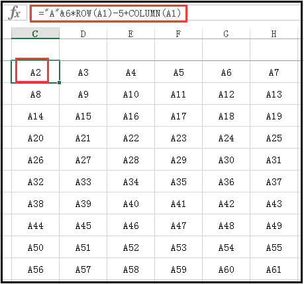Select the cell containing A12
The height and width of the screenshot is (284, 304).
pos(226,94)
